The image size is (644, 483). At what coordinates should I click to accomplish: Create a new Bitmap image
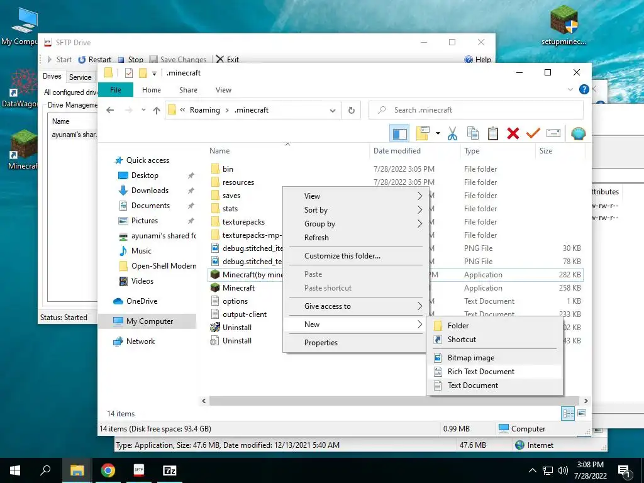coord(495,358)
